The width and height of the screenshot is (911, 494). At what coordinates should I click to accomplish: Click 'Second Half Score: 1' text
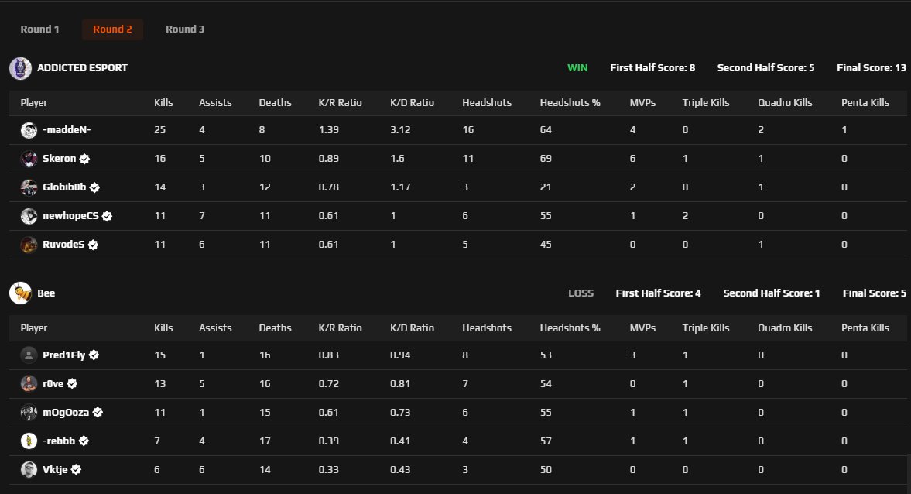point(772,293)
